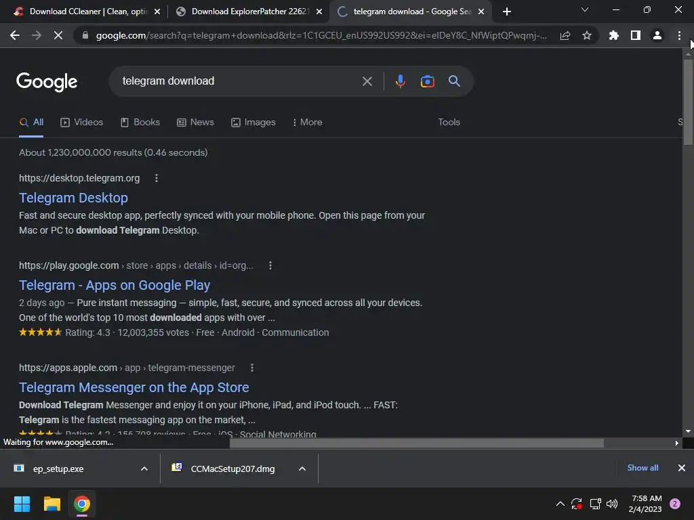
Task: Click the sync update tray icon
Action: (577, 504)
